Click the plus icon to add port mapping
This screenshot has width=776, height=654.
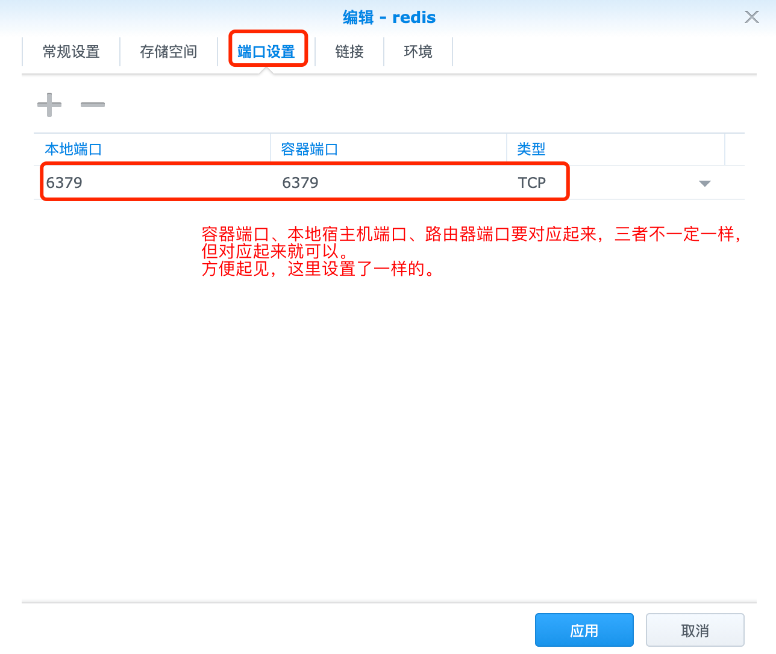pos(49,105)
